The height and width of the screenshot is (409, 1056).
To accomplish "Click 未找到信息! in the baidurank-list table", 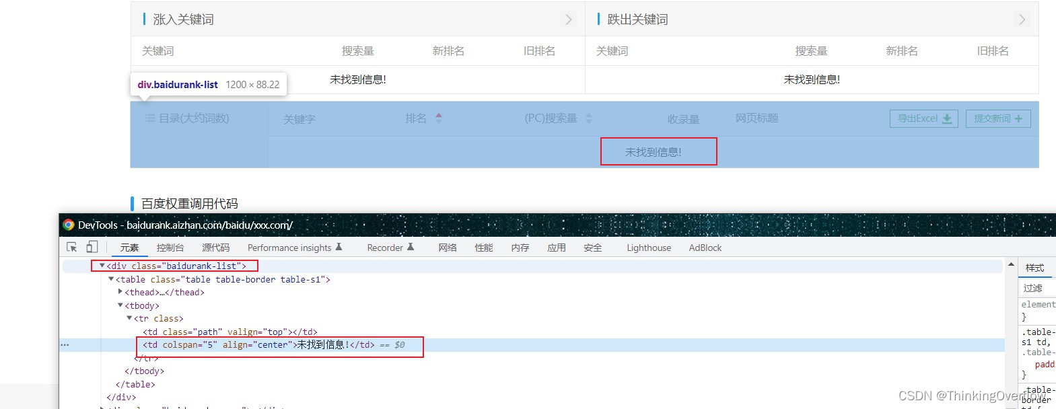I will click(x=654, y=152).
